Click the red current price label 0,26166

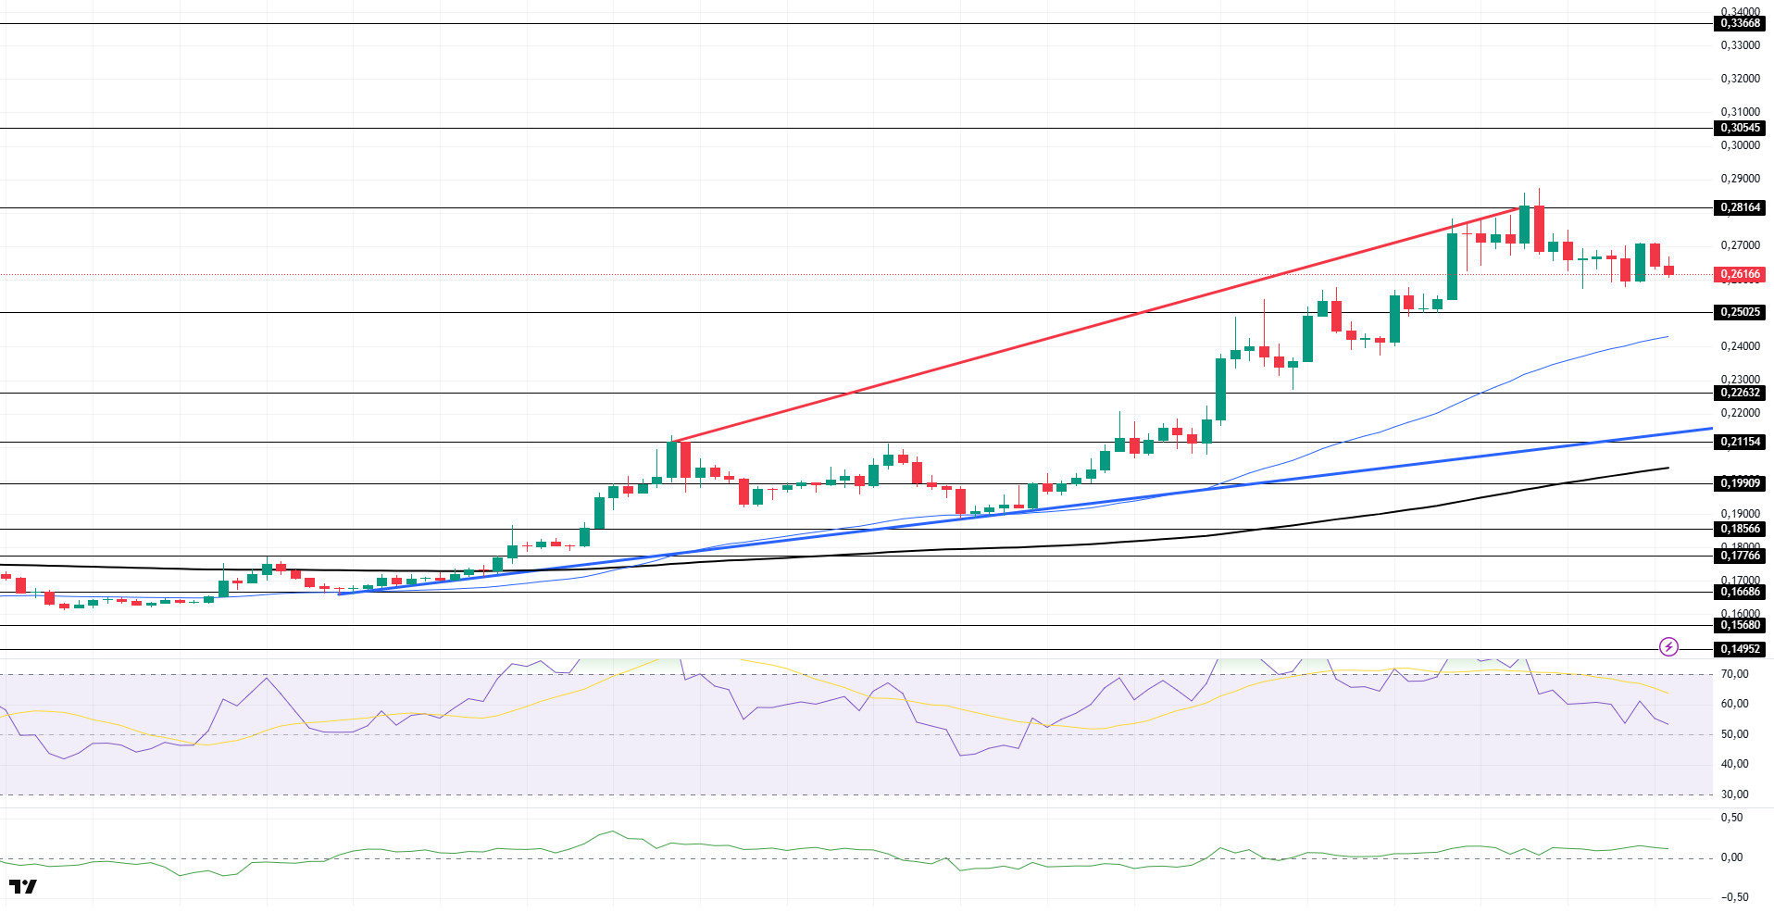click(1741, 274)
